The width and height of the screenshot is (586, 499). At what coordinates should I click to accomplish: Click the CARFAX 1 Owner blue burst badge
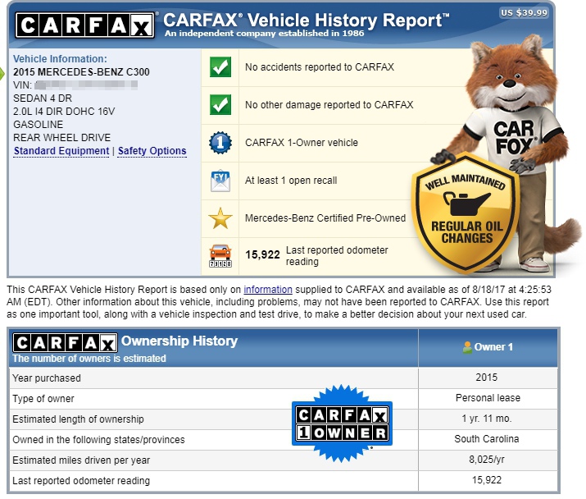pos(342,423)
